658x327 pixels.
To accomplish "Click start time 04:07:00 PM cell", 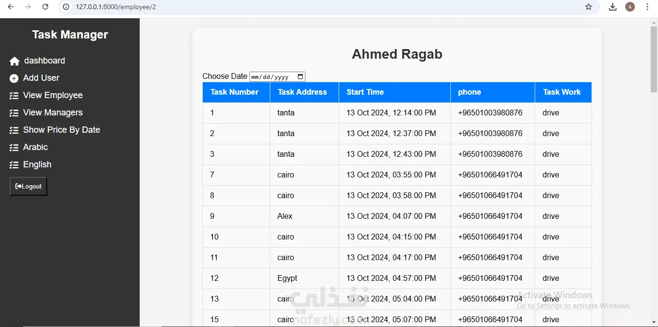I will pos(395,216).
